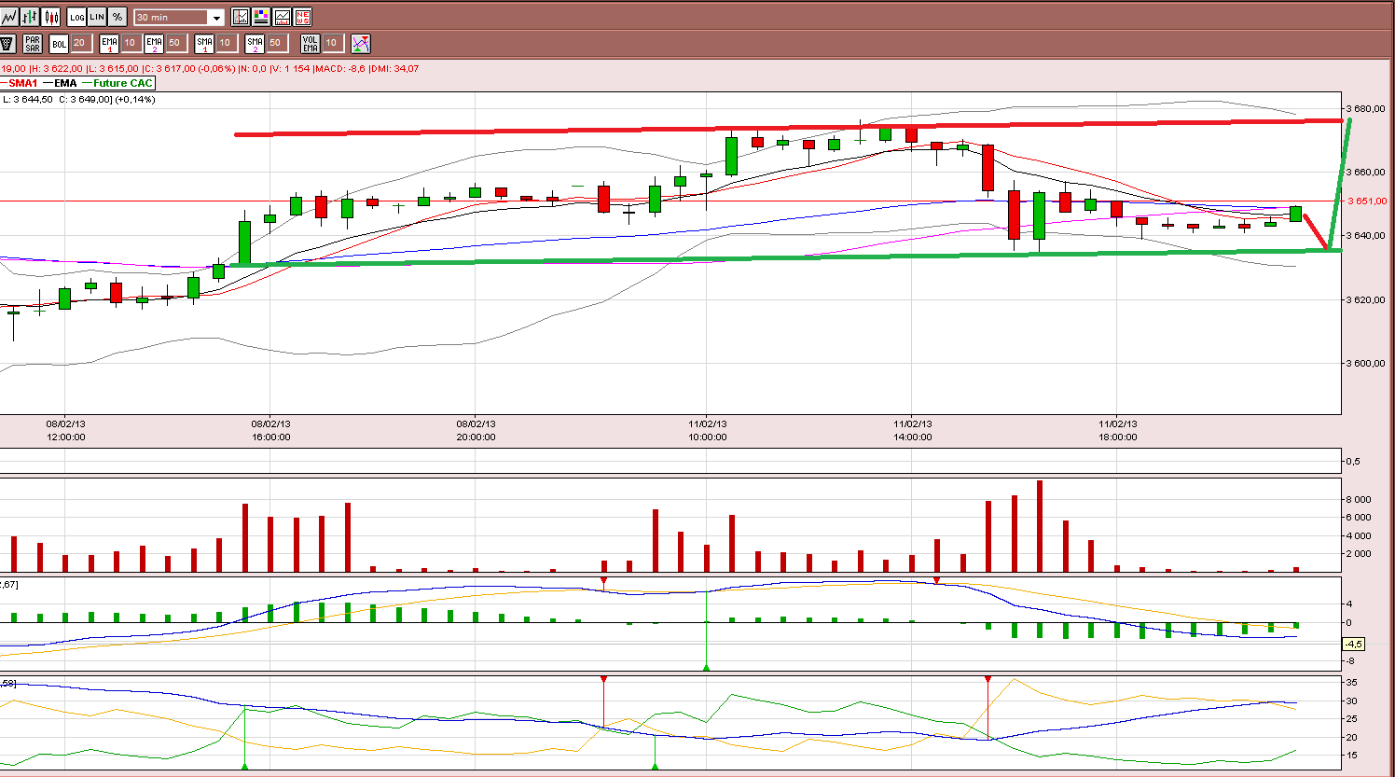Viewport: 1395px width, 777px height.
Task: Switch to line chart display
Action: click(x=9, y=17)
